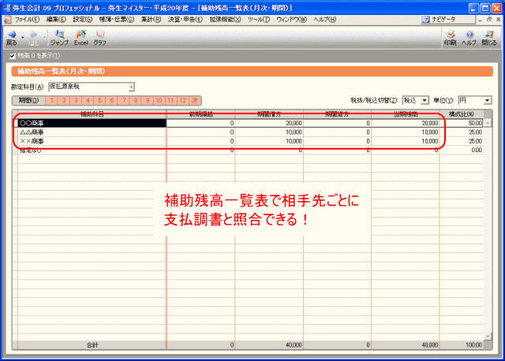
Task: Export with the Excel toolbar icon
Action: (80, 38)
